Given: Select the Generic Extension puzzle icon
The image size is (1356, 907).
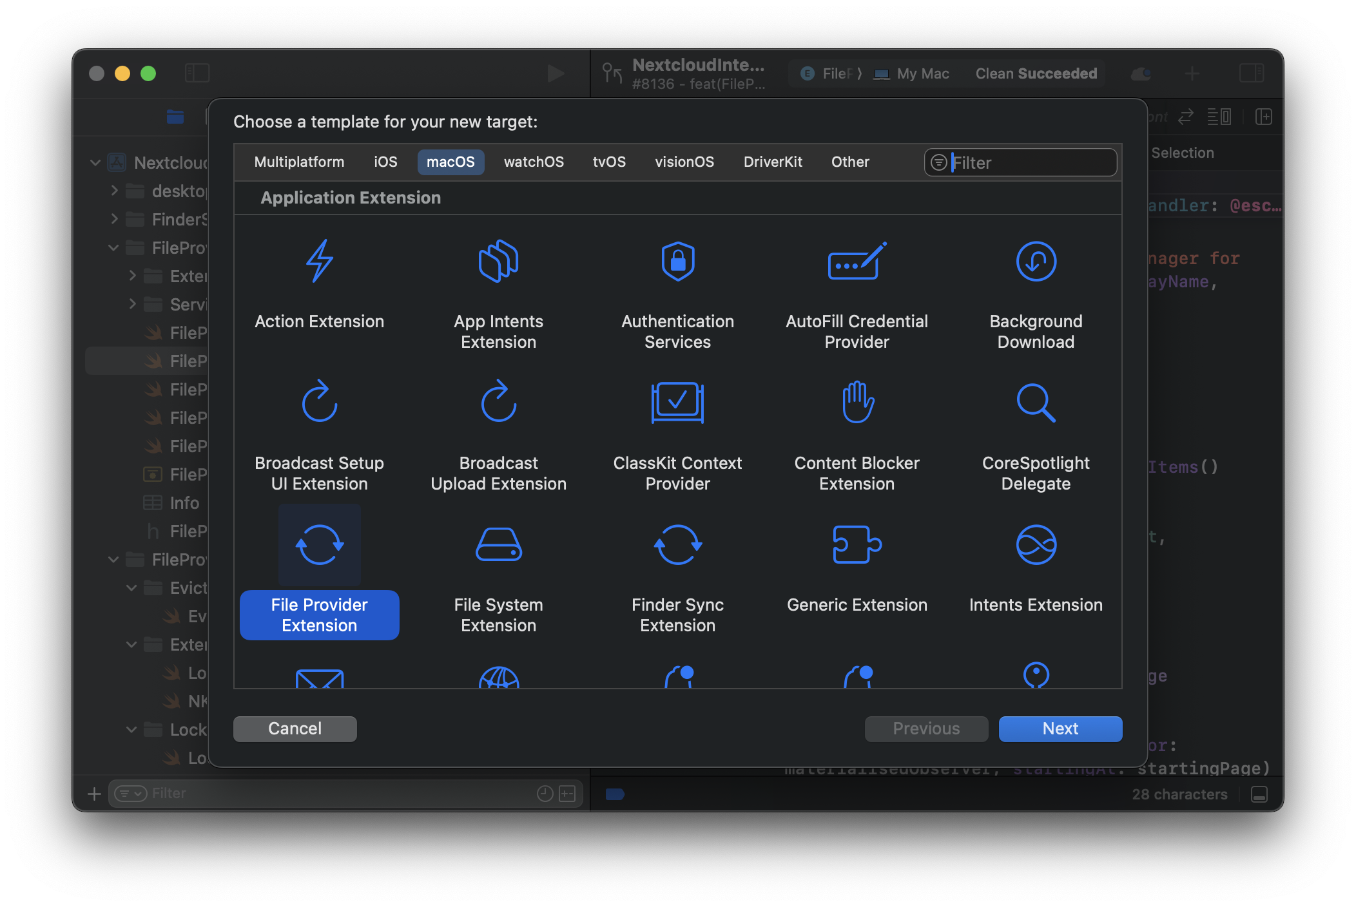Looking at the screenshot, I should pos(857,544).
